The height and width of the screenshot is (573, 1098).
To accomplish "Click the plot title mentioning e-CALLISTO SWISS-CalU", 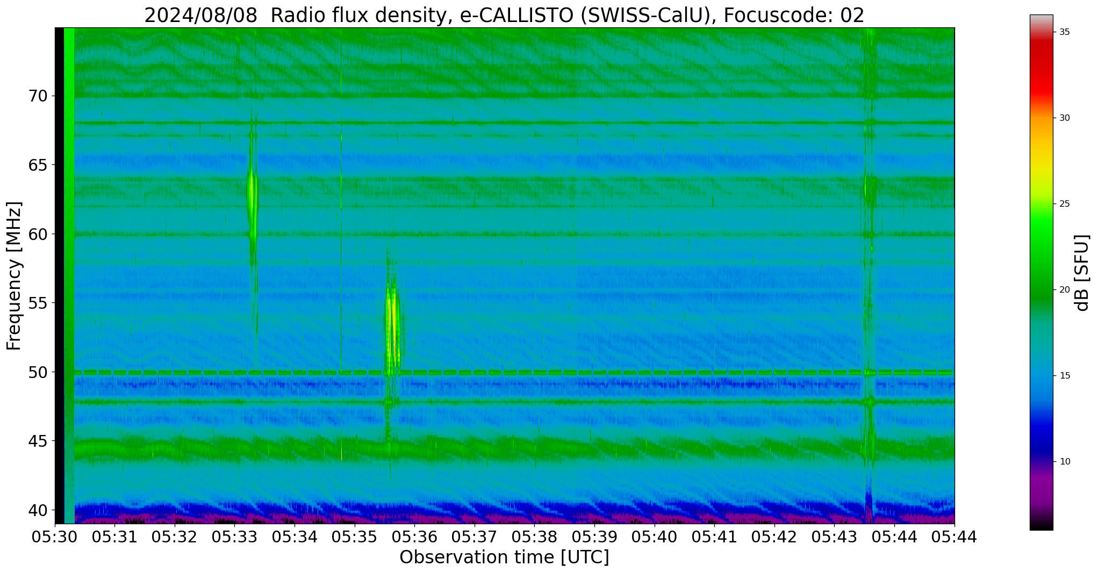I will click(x=504, y=15).
